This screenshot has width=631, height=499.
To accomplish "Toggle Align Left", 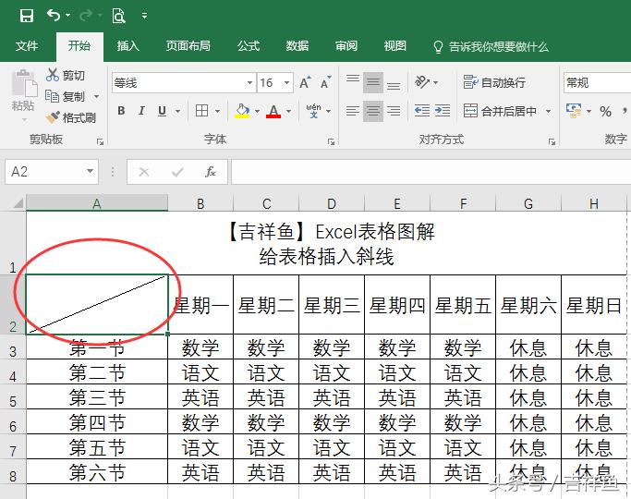I will [353, 111].
